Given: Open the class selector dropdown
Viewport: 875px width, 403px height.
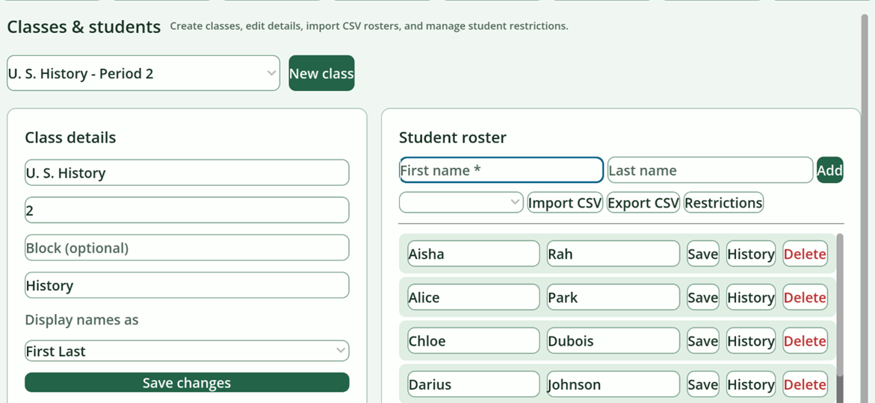Looking at the screenshot, I should pyautogui.click(x=143, y=73).
